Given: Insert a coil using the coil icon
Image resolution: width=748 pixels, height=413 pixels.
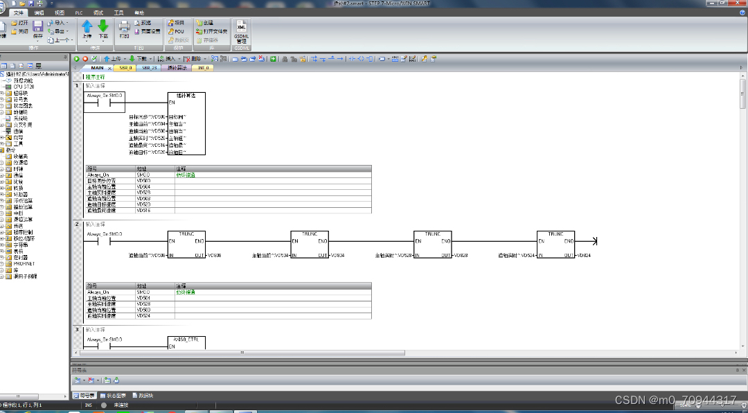Looking at the screenshot, I should point(361,59).
